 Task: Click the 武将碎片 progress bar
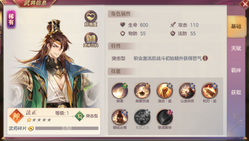click(67, 128)
